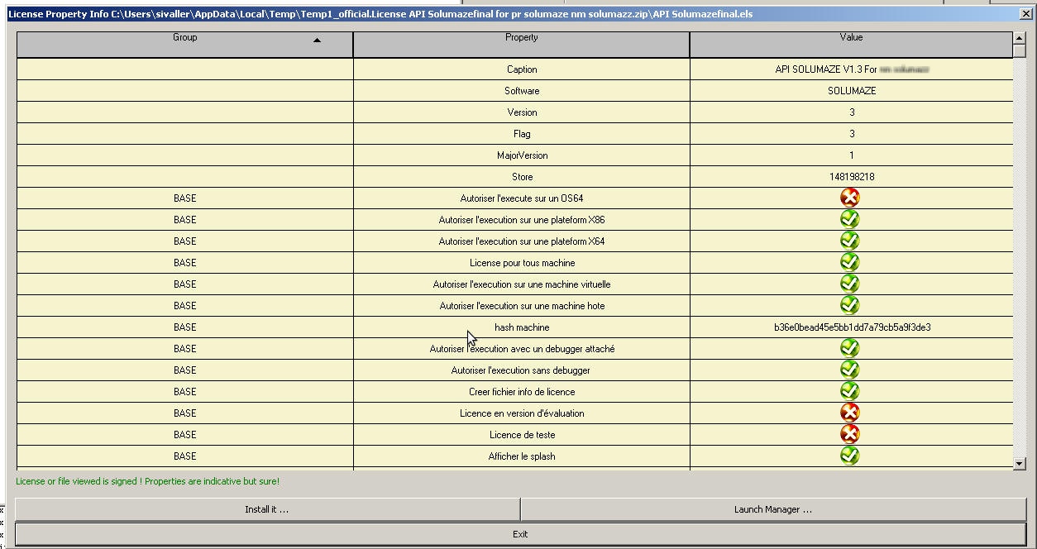
Task: Click the green check for plateform X64
Action: coord(849,241)
